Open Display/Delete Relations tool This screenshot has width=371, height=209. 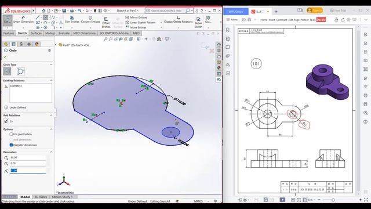click(178, 20)
